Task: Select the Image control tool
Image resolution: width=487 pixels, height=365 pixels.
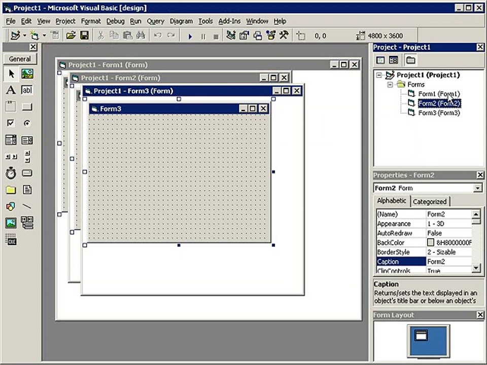Action: [x=11, y=223]
